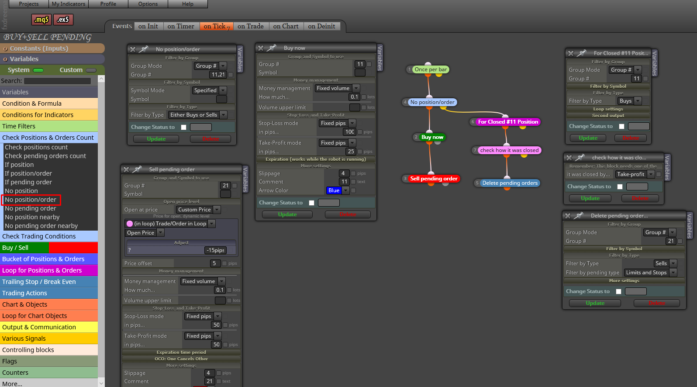
Task: Tick Change Status checkbox in Buy now panel
Action: coord(311,203)
